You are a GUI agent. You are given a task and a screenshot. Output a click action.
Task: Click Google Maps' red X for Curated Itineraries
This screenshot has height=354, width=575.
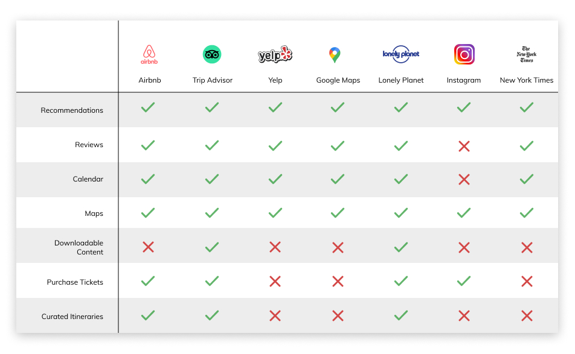tap(338, 315)
